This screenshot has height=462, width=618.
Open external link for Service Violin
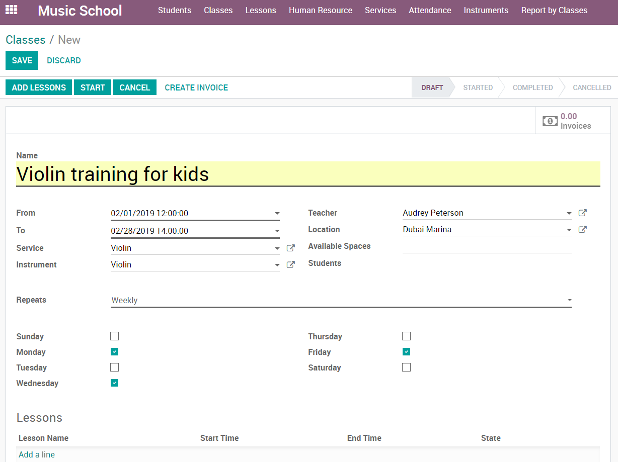coord(290,248)
